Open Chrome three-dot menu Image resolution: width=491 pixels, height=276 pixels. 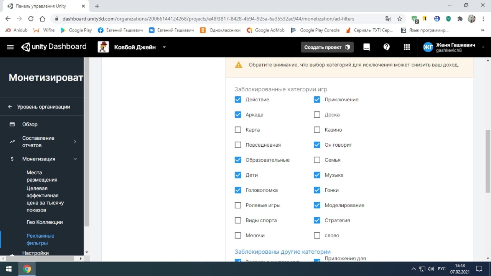pos(483,18)
